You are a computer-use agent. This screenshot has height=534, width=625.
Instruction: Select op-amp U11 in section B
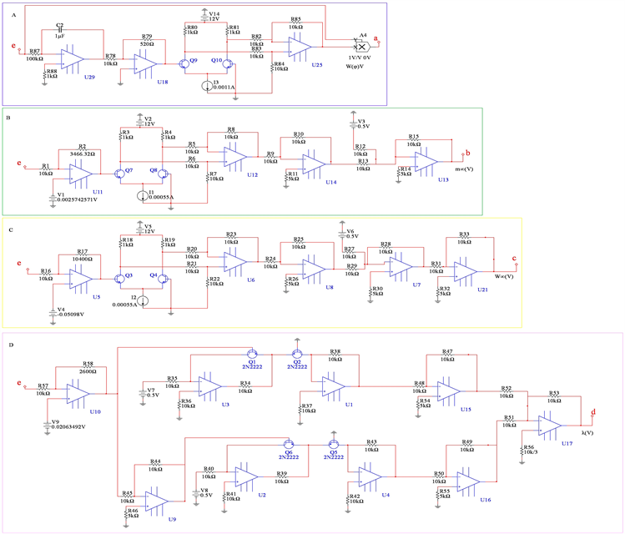tap(81, 173)
